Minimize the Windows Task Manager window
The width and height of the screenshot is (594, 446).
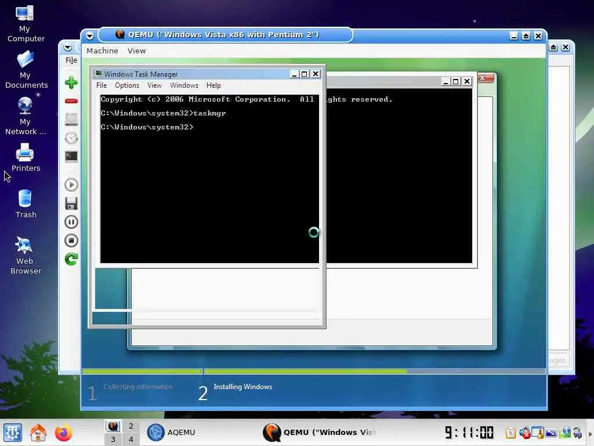[x=294, y=74]
